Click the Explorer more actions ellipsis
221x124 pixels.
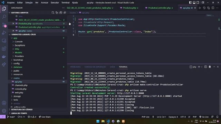point(63,8)
